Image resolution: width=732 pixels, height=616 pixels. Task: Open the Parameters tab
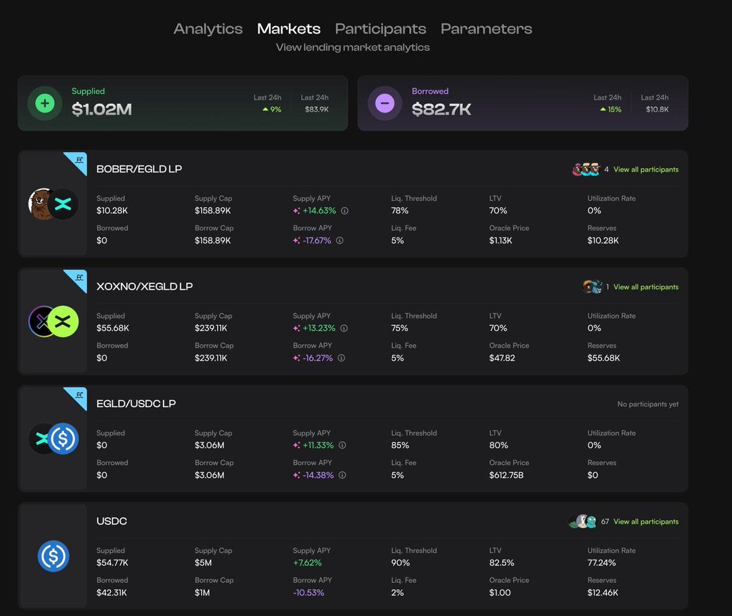[486, 29]
